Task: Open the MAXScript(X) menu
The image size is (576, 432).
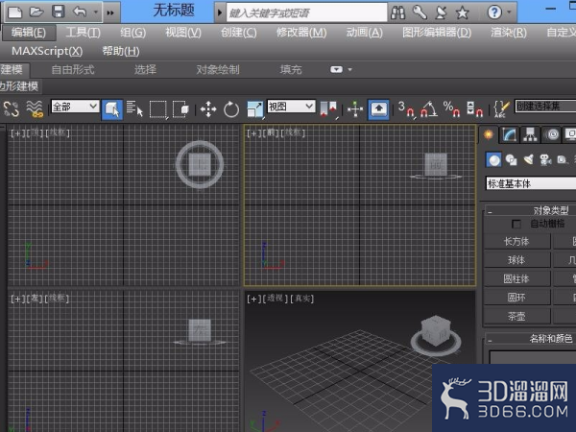Action: (x=47, y=51)
